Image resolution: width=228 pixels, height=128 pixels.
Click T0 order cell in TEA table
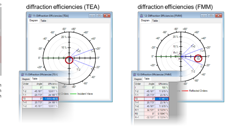[27, 99]
